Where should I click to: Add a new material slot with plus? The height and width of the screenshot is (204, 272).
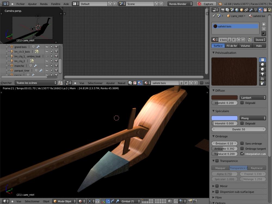[x=264, y=24]
